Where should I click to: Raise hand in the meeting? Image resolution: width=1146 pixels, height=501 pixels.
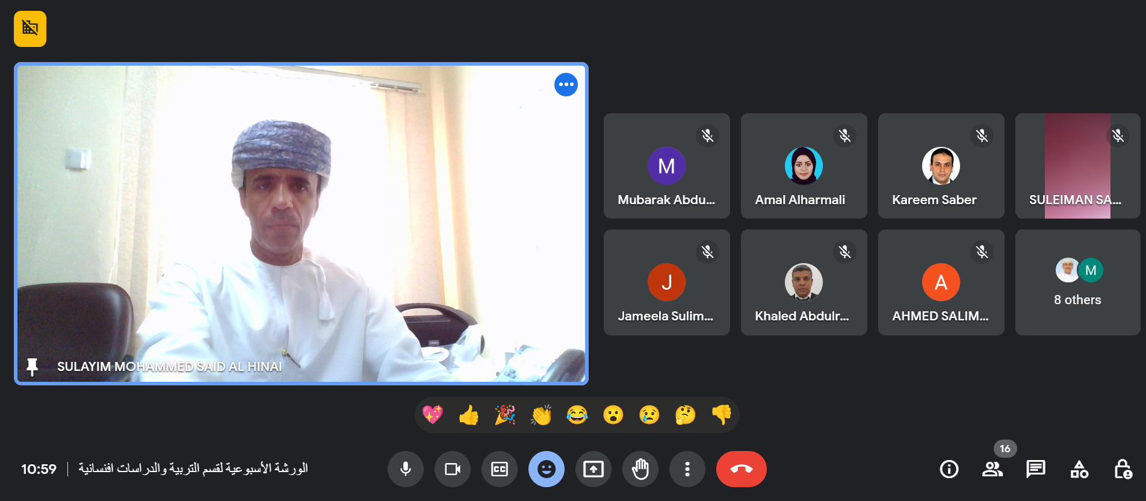[640, 469]
